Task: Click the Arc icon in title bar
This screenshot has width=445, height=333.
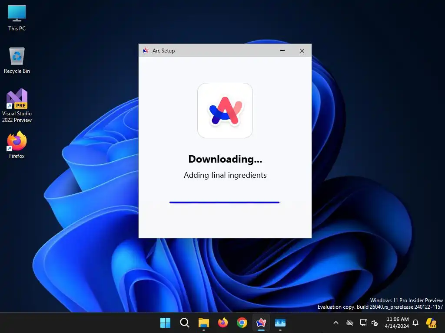Action: point(146,50)
